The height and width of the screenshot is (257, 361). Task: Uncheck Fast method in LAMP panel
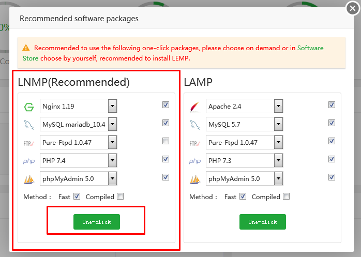coord(243,196)
